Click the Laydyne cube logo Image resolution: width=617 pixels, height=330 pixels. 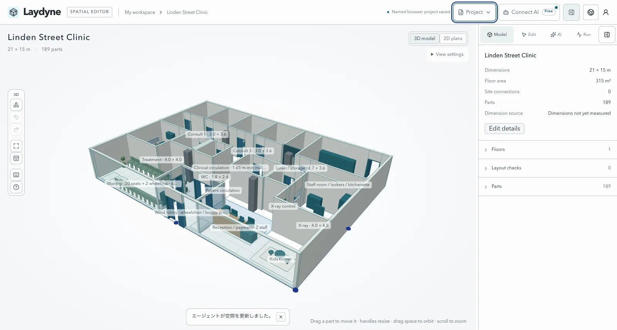(x=13, y=12)
